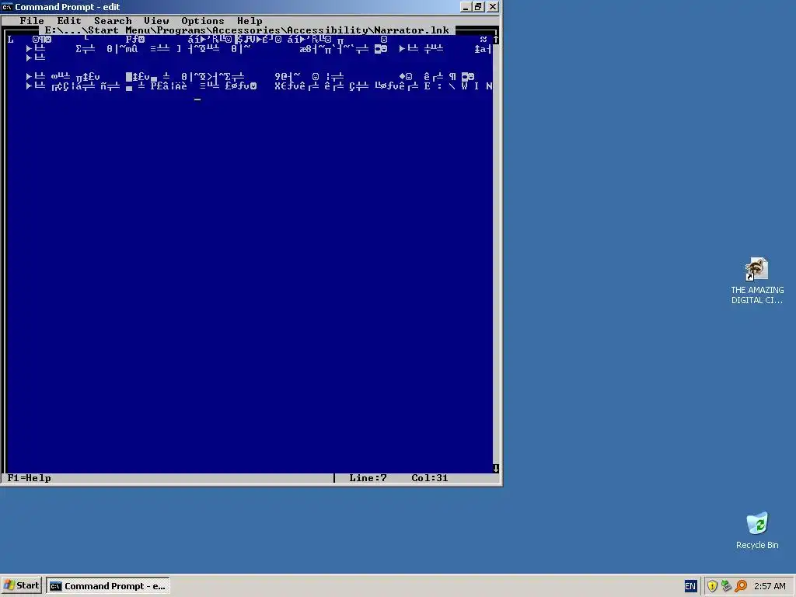Screen dimensions: 796x597
Task: Open the Options menu
Action: (203, 21)
